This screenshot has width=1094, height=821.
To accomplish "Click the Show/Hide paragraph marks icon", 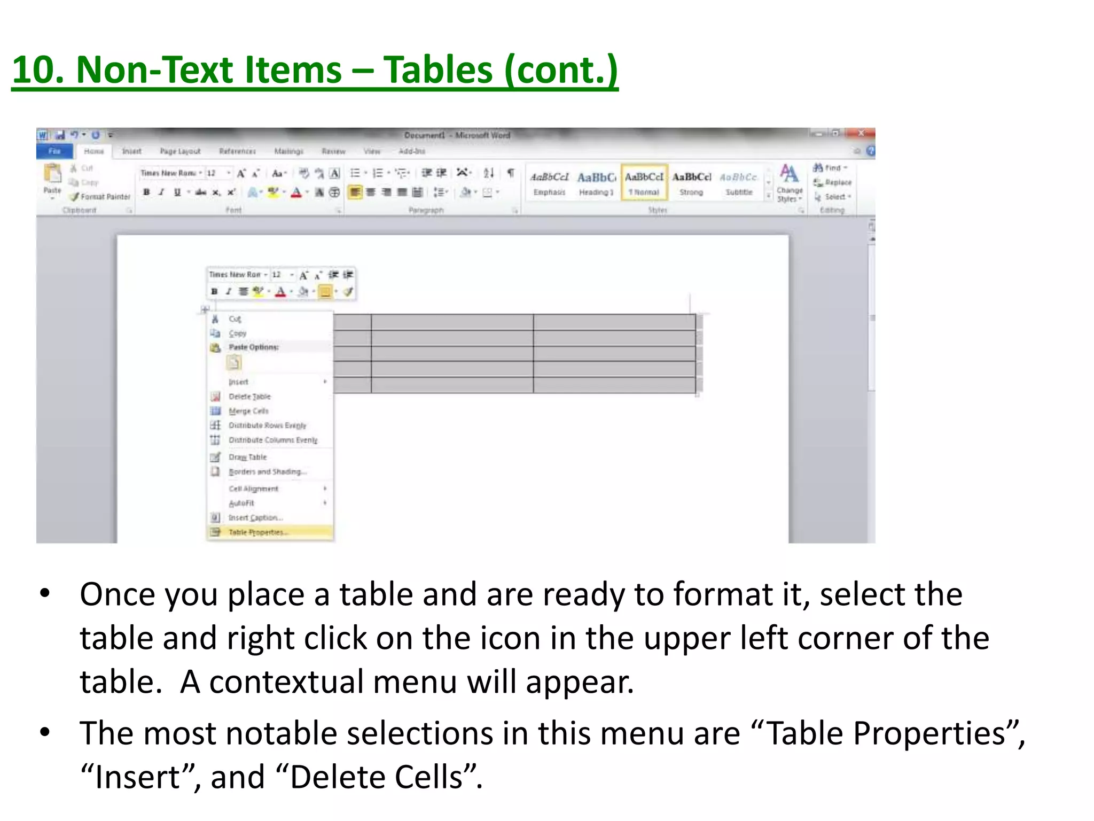I will (x=511, y=173).
